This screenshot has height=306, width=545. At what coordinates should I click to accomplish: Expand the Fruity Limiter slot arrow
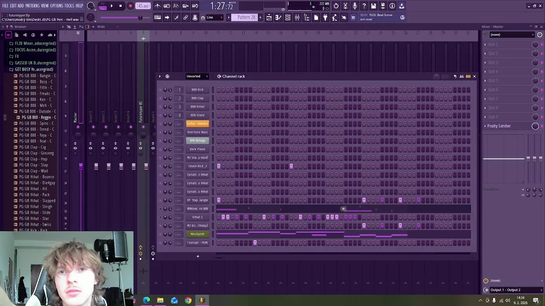pos(485,126)
